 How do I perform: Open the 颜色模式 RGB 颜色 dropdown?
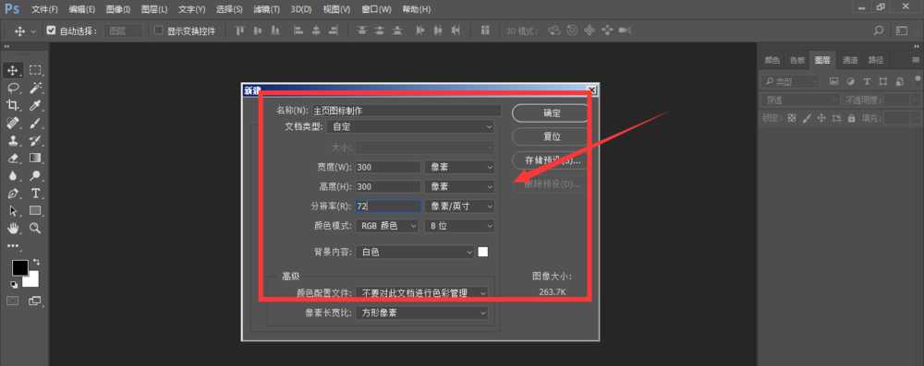(x=386, y=226)
